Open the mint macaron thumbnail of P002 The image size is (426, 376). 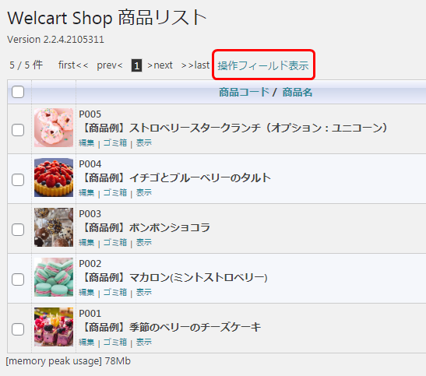tap(54, 277)
